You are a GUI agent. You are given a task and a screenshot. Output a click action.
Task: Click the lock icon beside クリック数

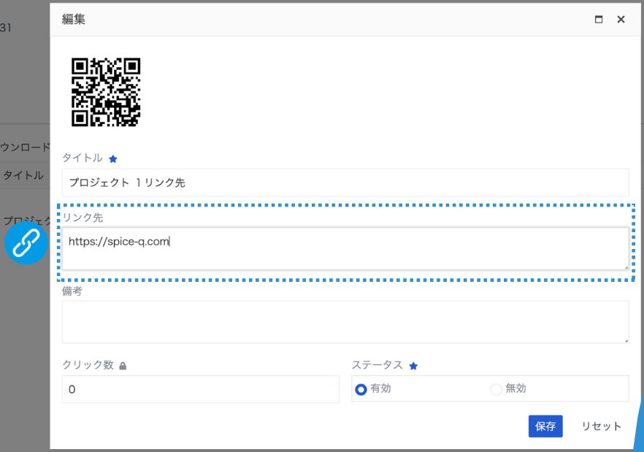(123, 366)
